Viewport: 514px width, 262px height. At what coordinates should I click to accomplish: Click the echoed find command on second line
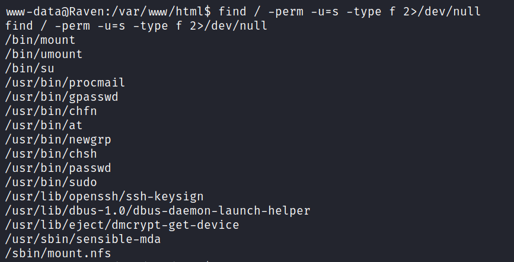136,25
